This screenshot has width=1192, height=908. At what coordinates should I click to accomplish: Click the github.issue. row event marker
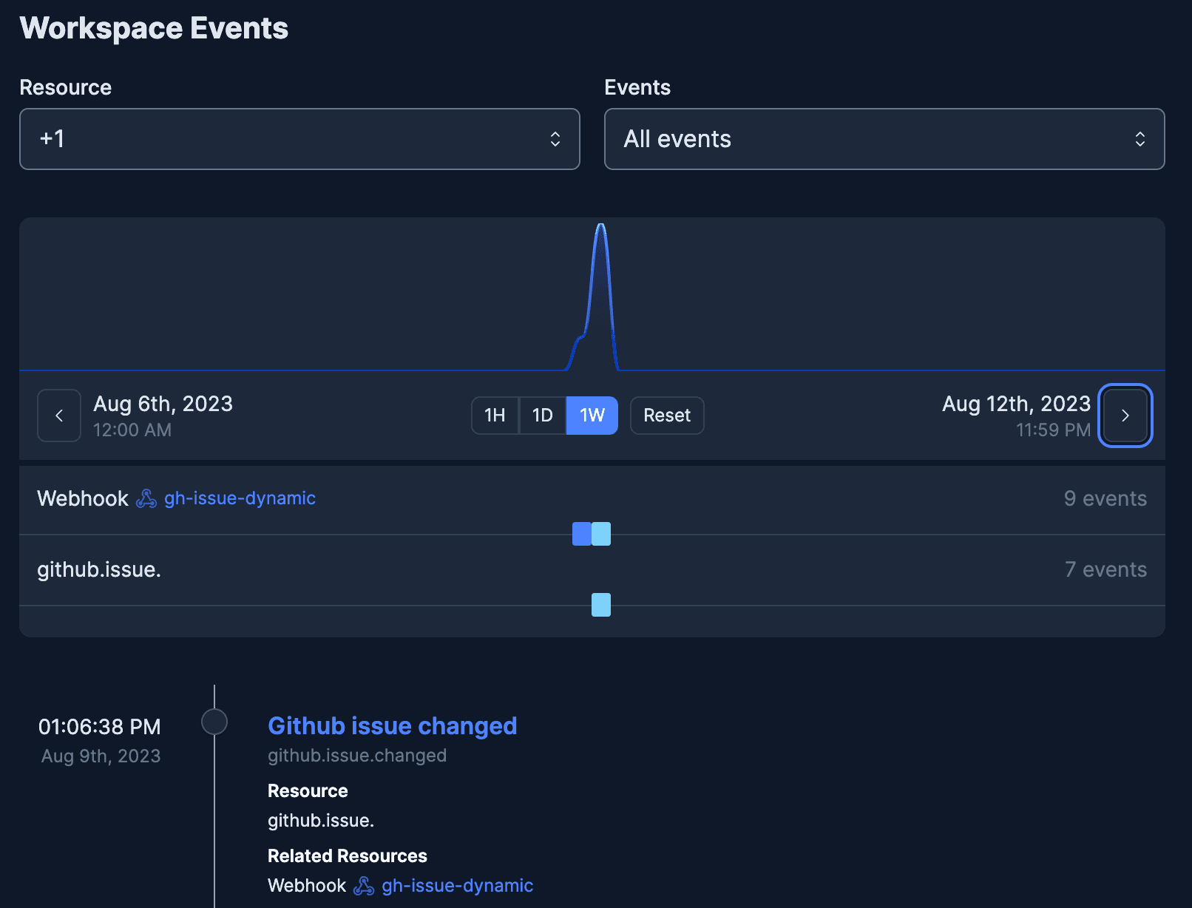click(601, 605)
